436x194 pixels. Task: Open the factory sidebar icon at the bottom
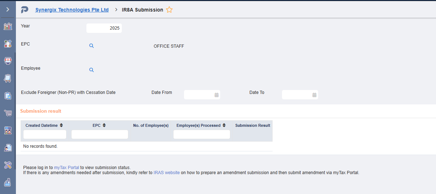[x=8, y=182]
